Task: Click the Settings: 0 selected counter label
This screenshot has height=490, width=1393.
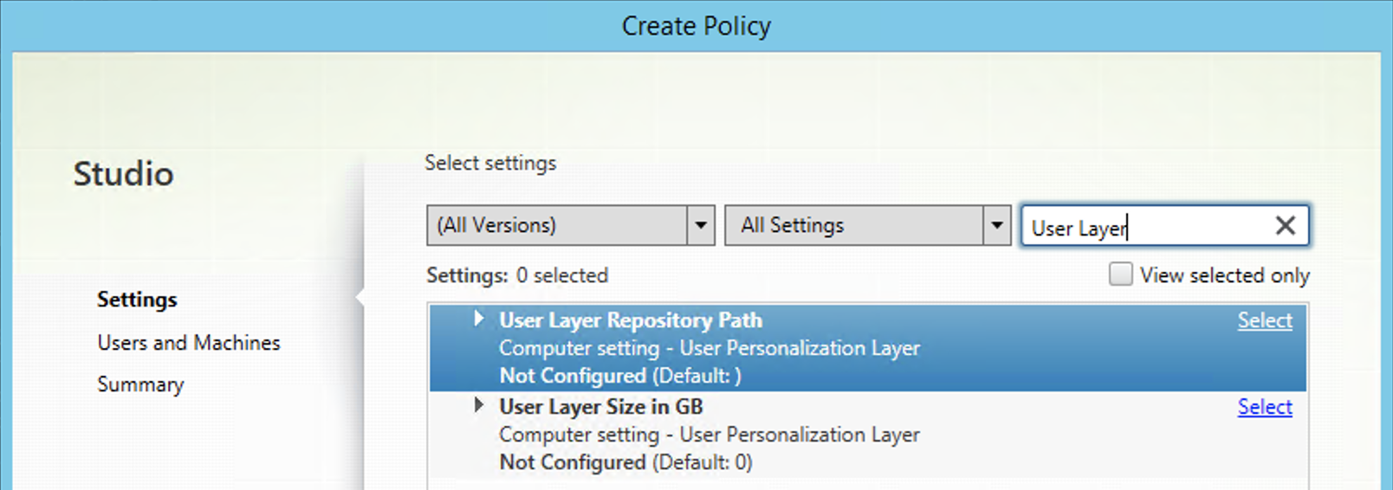Action: click(517, 275)
